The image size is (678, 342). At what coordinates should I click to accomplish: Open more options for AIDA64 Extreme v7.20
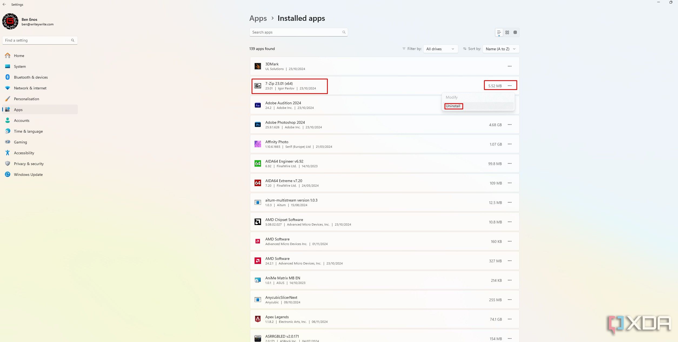click(x=509, y=183)
